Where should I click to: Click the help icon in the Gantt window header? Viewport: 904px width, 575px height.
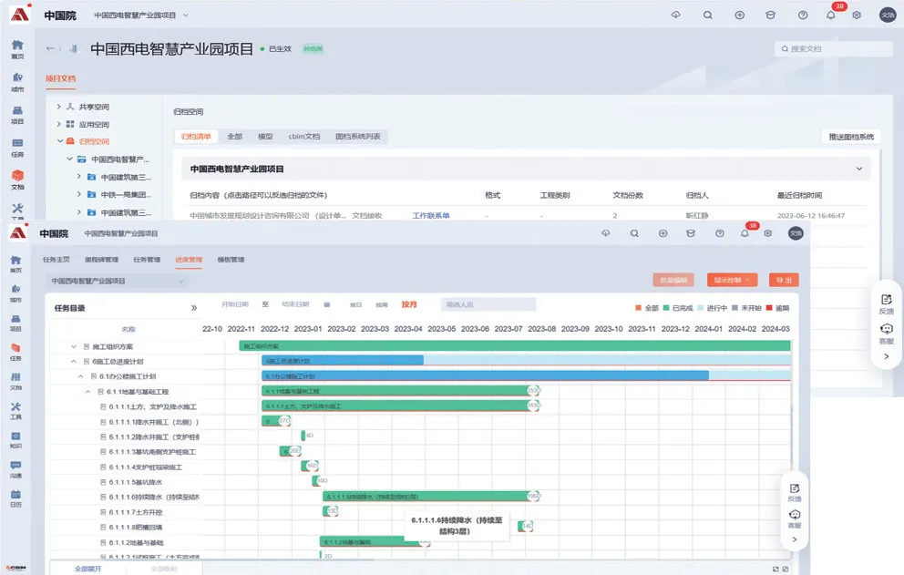tap(720, 233)
